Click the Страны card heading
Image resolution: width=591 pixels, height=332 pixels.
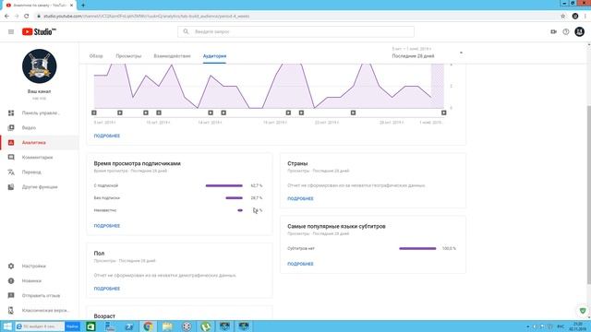click(x=297, y=163)
